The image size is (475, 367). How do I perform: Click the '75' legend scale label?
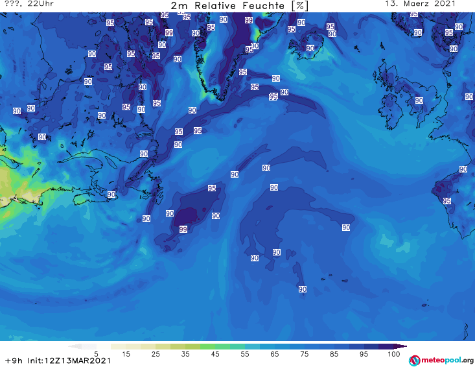tap(305, 354)
